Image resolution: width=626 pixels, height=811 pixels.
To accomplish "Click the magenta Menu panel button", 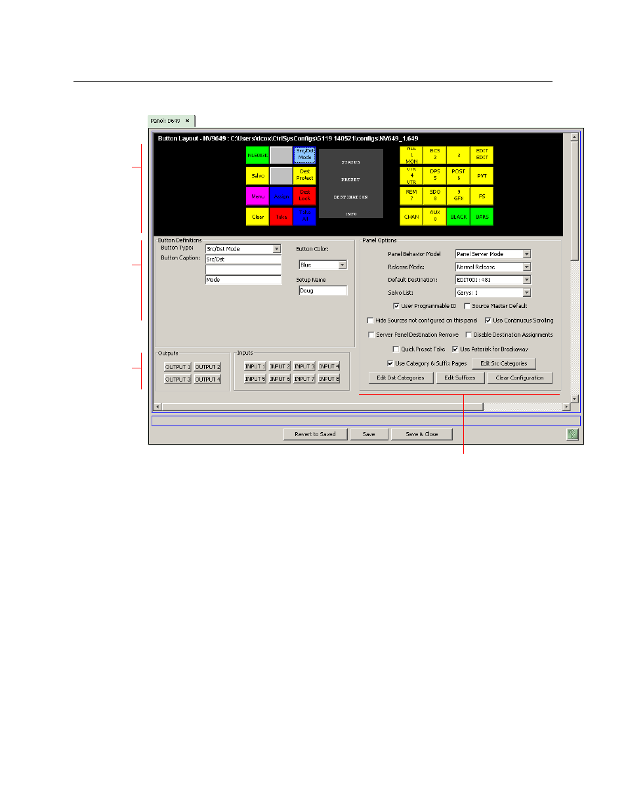I will [257, 196].
